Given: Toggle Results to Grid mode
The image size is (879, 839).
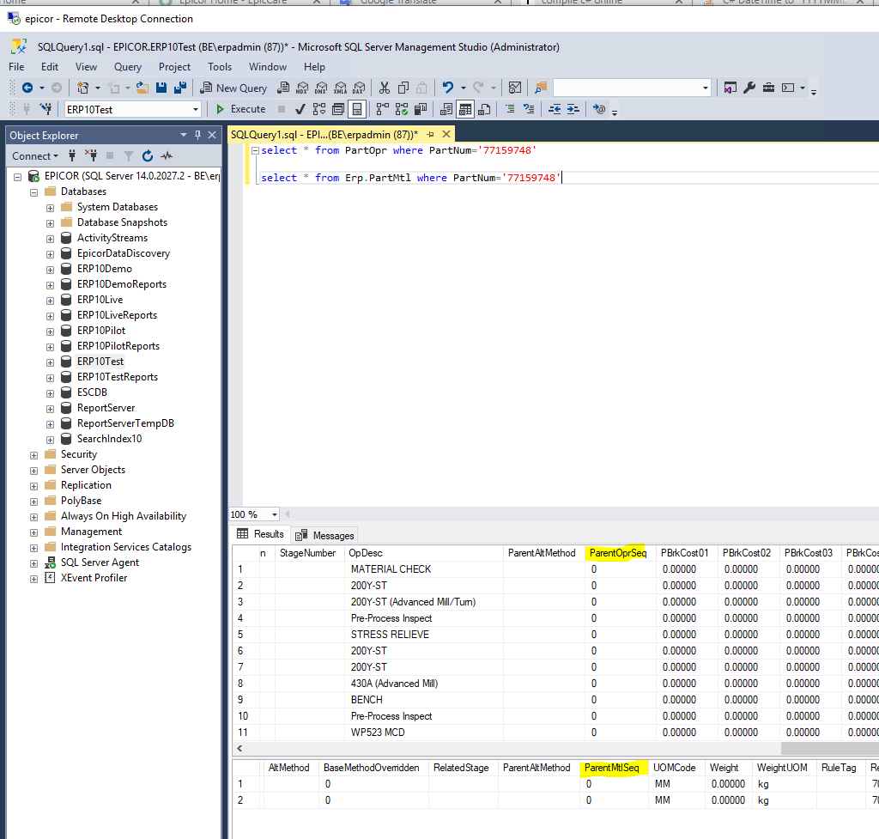Looking at the screenshot, I should tap(465, 109).
